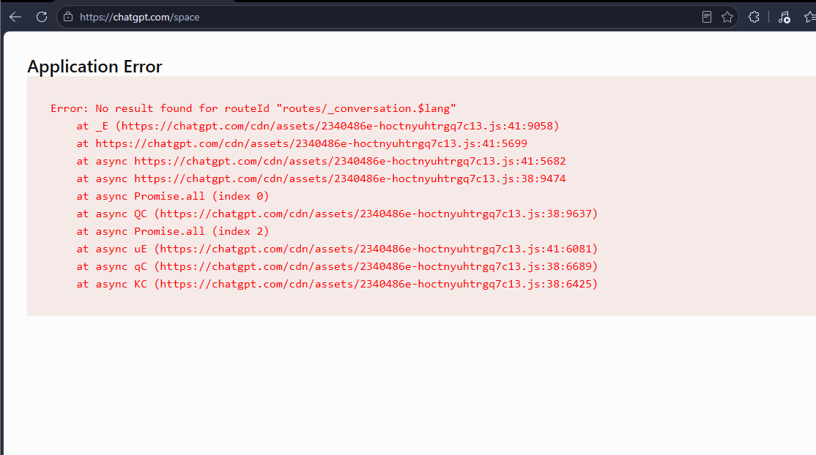This screenshot has height=455, width=816.
Task: View site info via lock icon
Action: [x=68, y=17]
